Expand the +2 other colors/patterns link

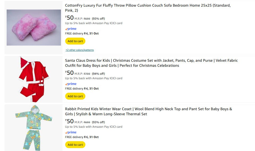80,50
